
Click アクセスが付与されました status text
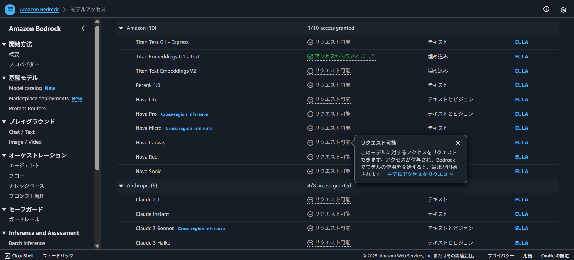[x=345, y=56]
